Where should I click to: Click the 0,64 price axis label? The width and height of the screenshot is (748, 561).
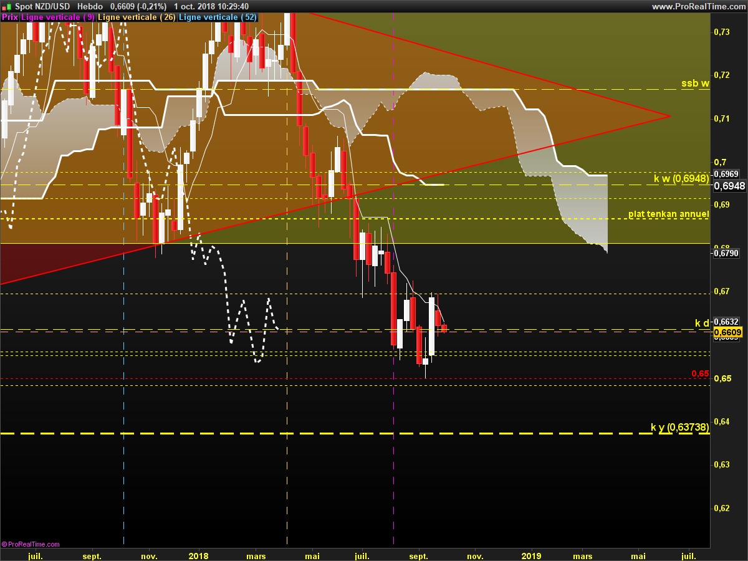coord(721,421)
